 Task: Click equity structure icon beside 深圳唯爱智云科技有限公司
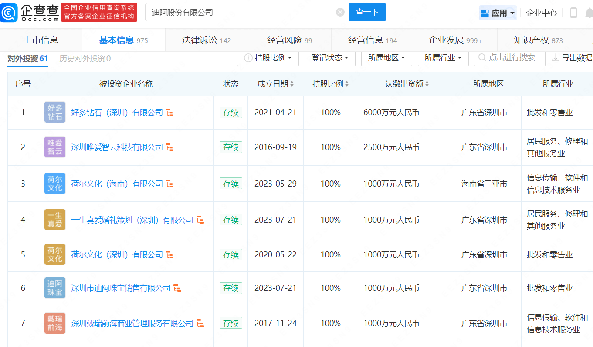pos(170,148)
